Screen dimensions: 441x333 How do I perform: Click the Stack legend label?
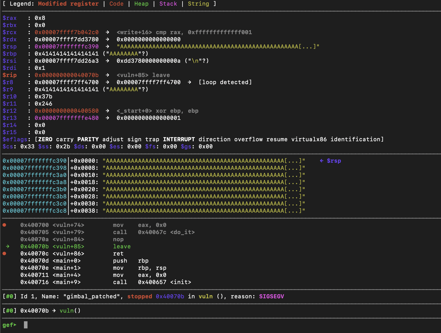(168, 4)
